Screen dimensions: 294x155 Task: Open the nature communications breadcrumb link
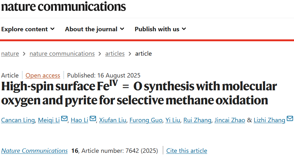click(x=62, y=54)
